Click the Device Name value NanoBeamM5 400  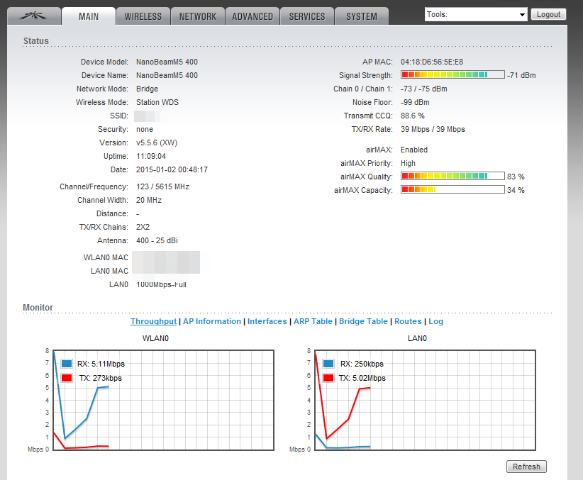tap(167, 75)
